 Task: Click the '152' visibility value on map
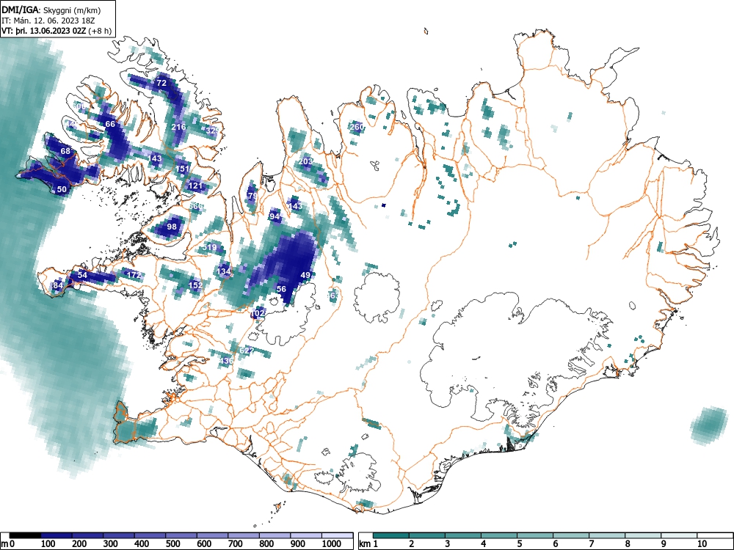click(196, 285)
